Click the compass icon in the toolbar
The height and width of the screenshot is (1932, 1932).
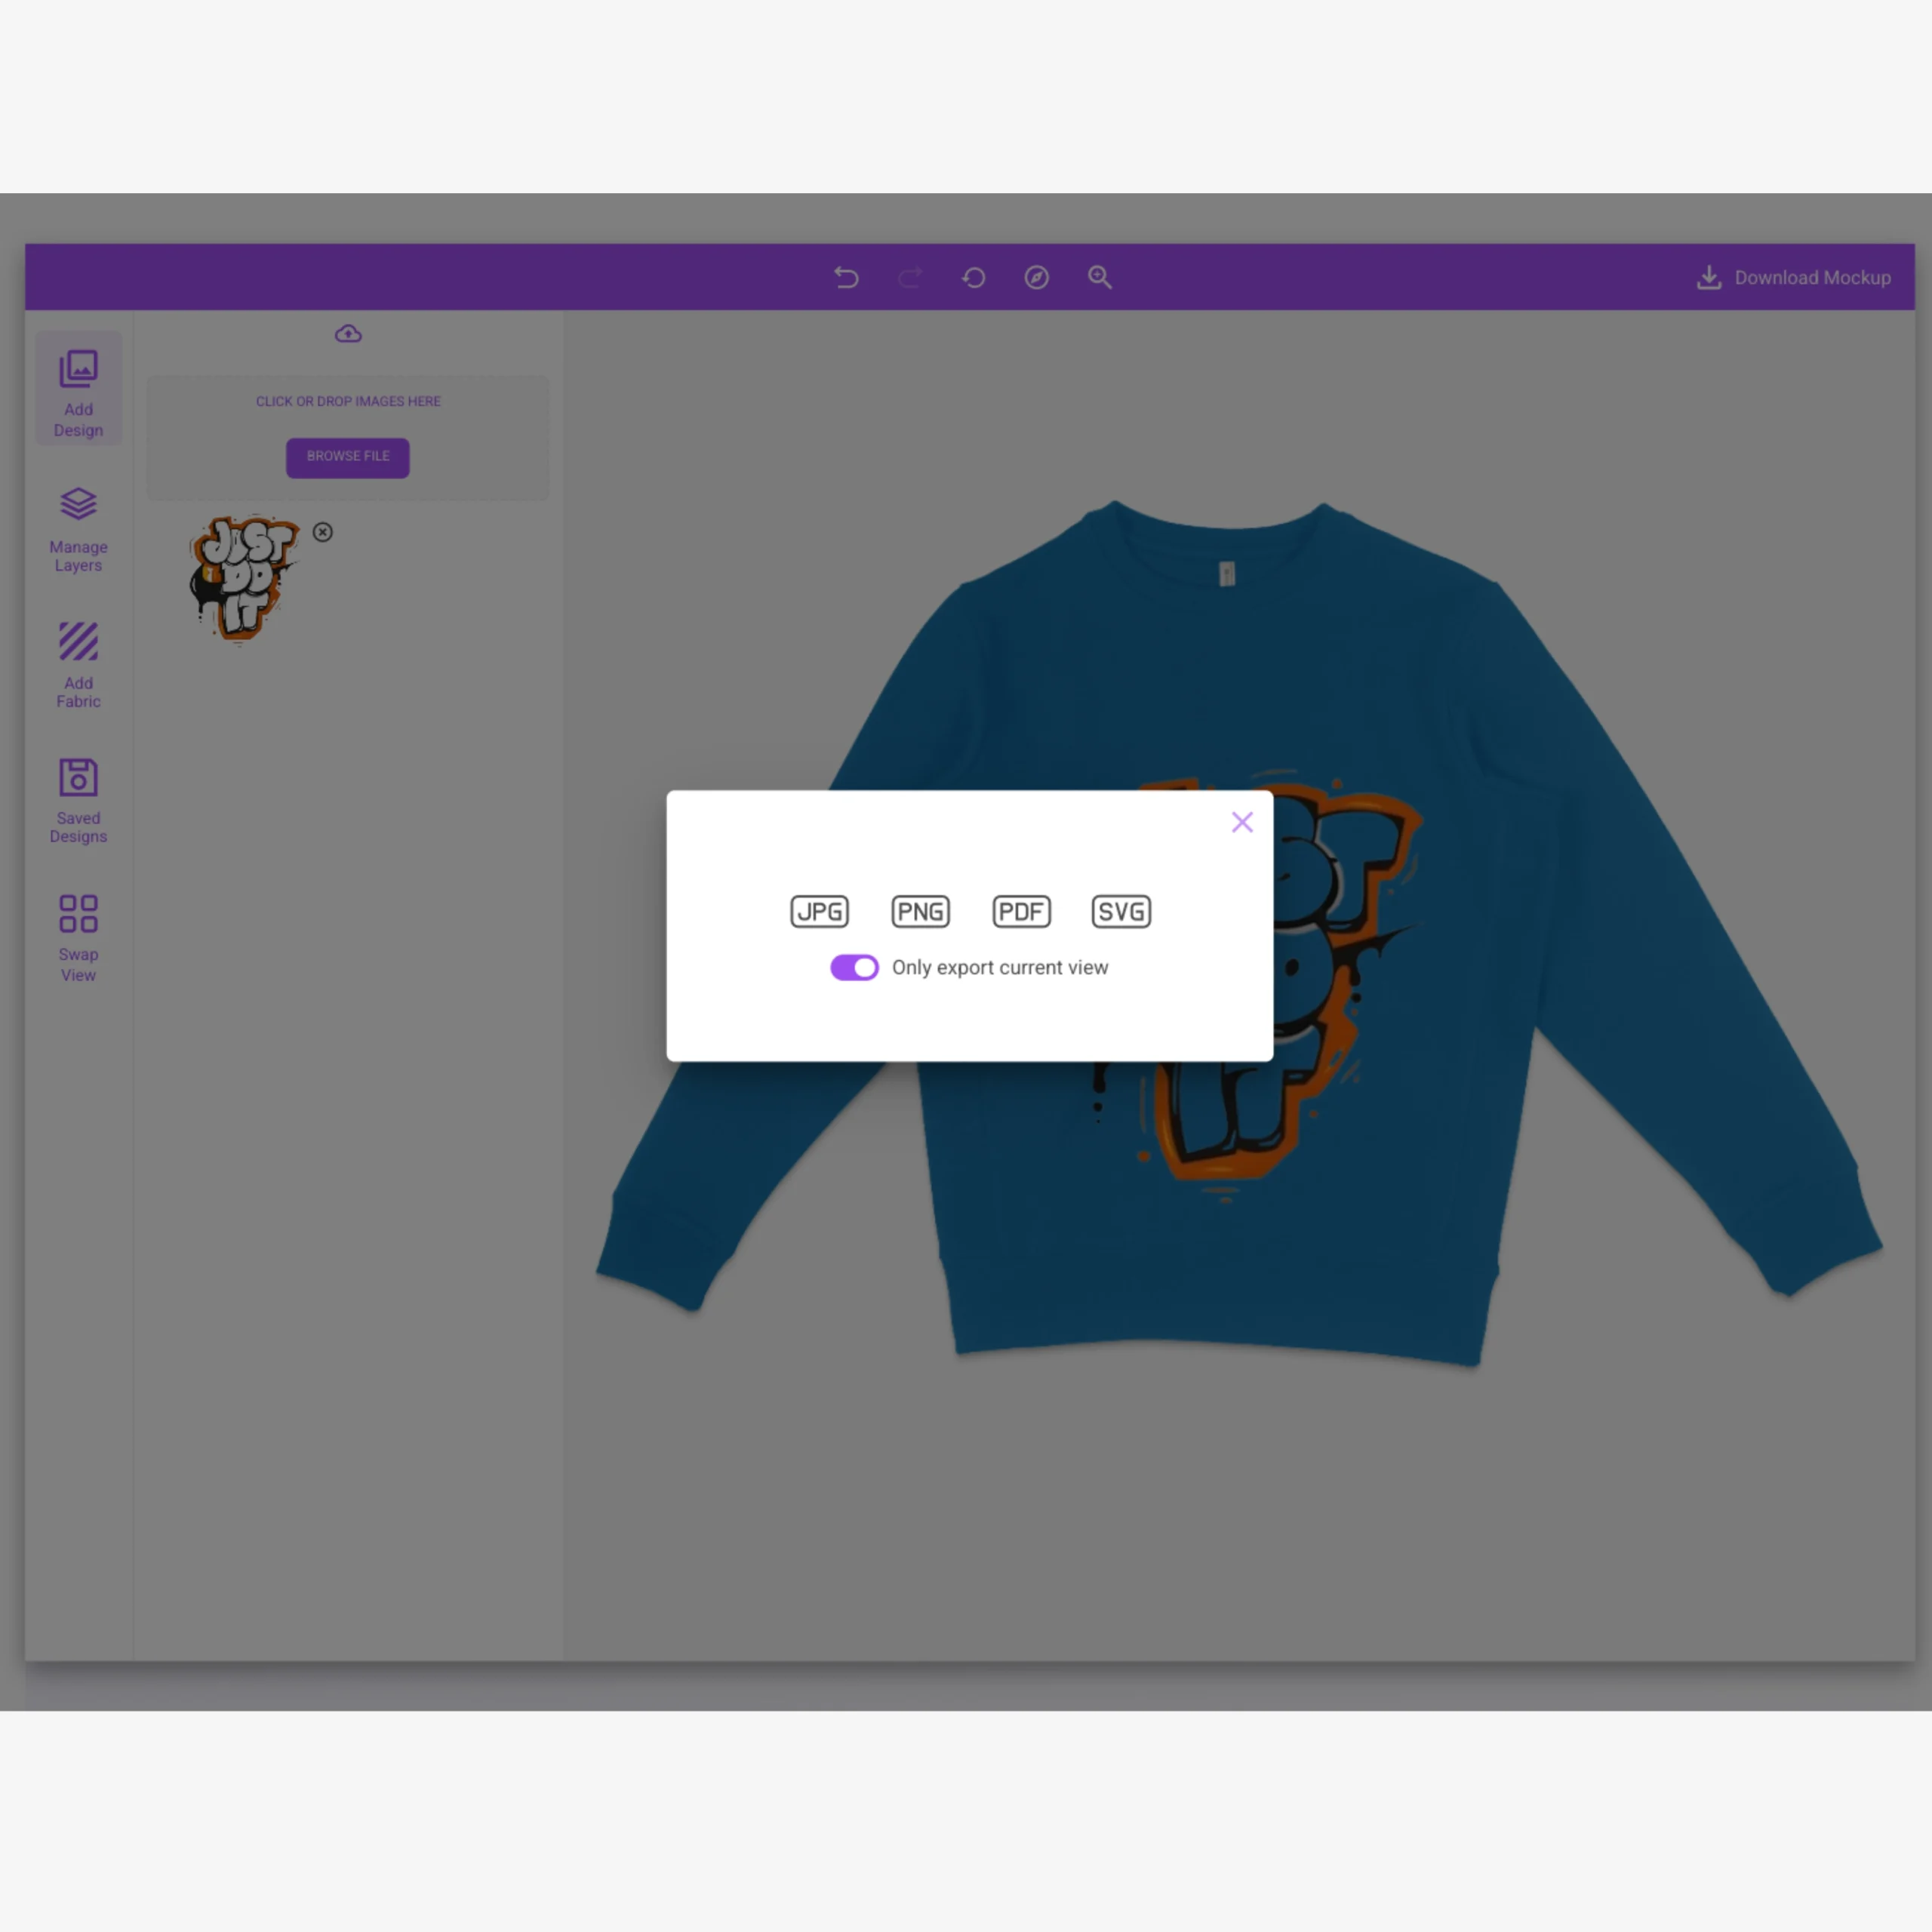point(1037,277)
